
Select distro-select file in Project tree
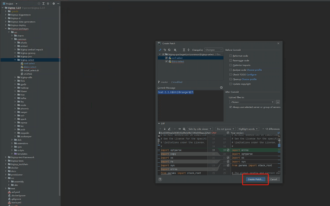click(x=30, y=67)
